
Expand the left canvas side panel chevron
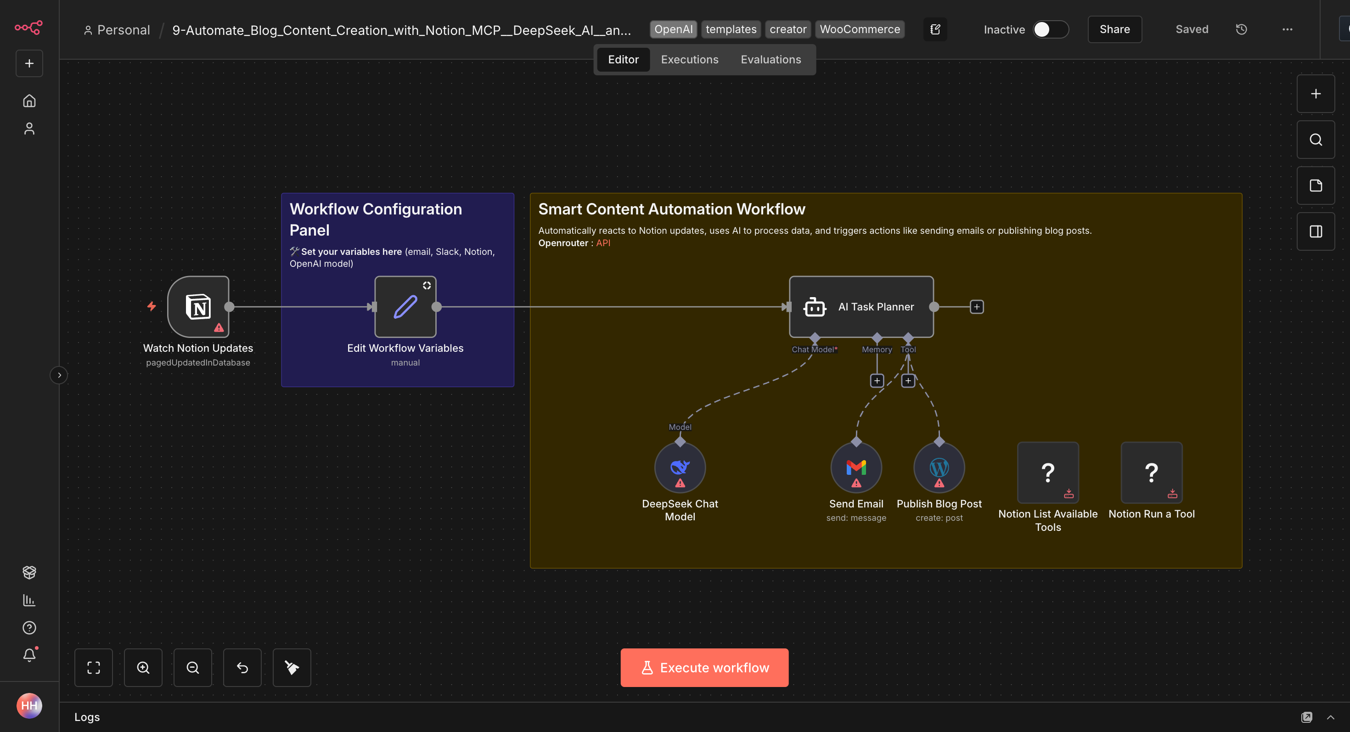(x=59, y=375)
